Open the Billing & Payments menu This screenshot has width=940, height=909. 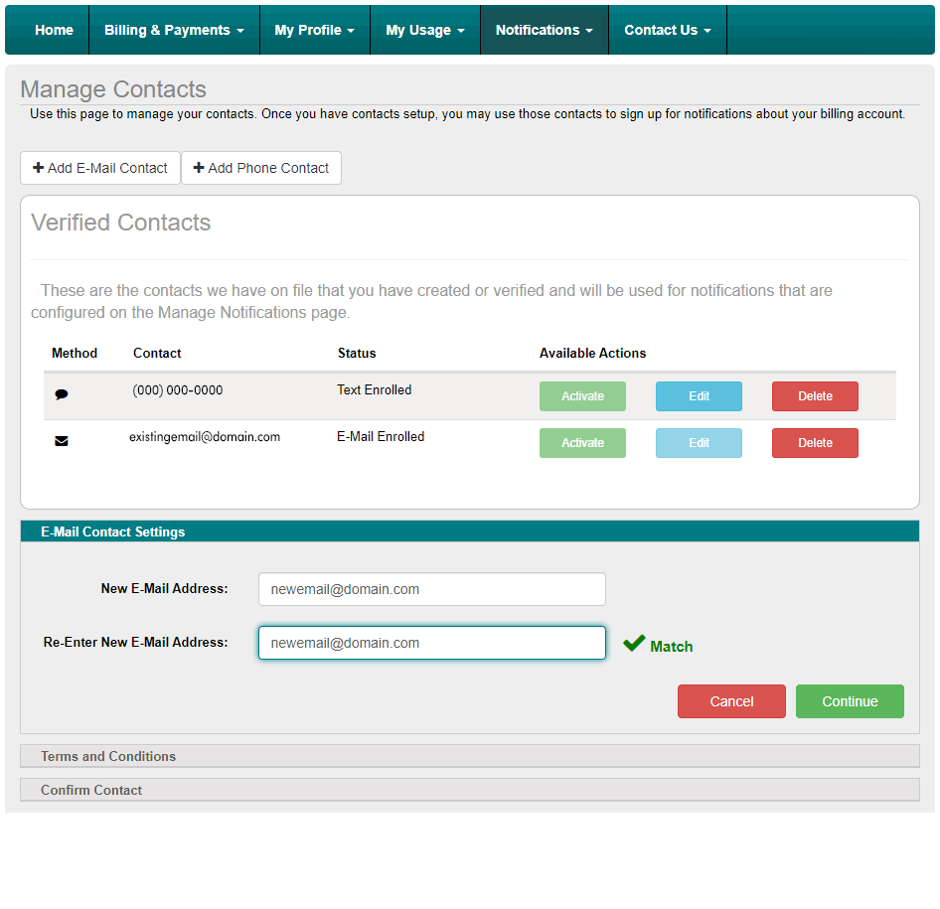coord(174,30)
